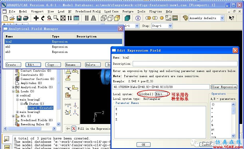Open the Color Code palette icon

pos(185,18)
